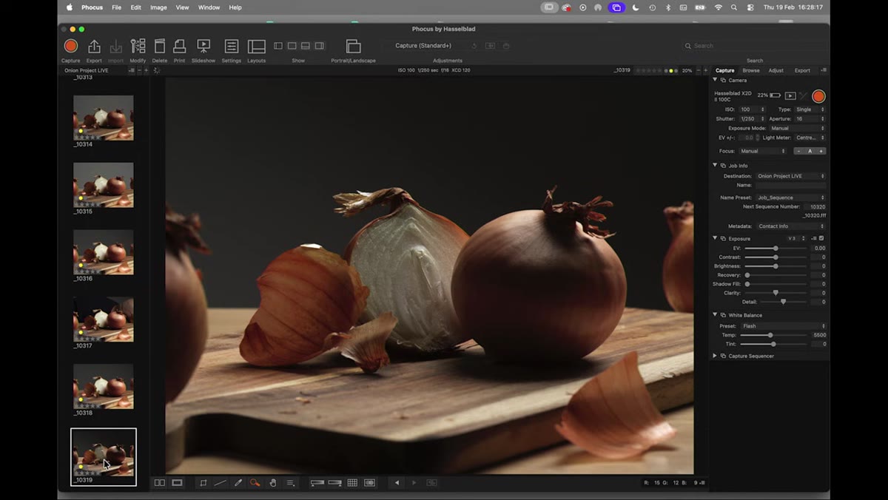Toggle the overlay mask icon in bottom toolbar
The height and width of the screenshot is (500, 888).
369,483
